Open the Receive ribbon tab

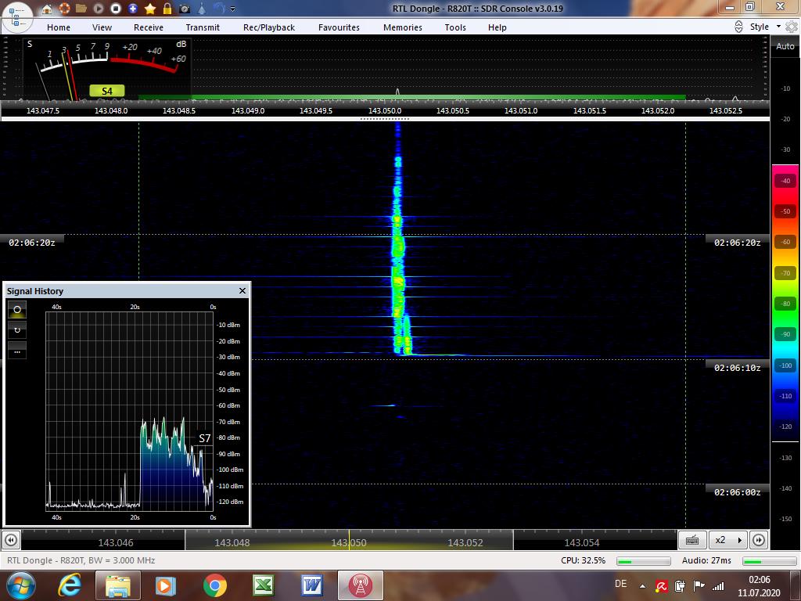pyautogui.click(x=149, y=27)
